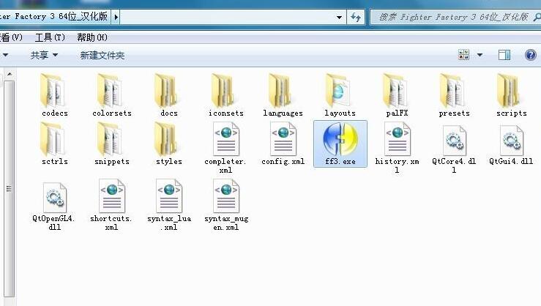Open the 共享 dropdown menu
Screen dimensions: 541x306
pyautogui.click(x=44, y=55)
